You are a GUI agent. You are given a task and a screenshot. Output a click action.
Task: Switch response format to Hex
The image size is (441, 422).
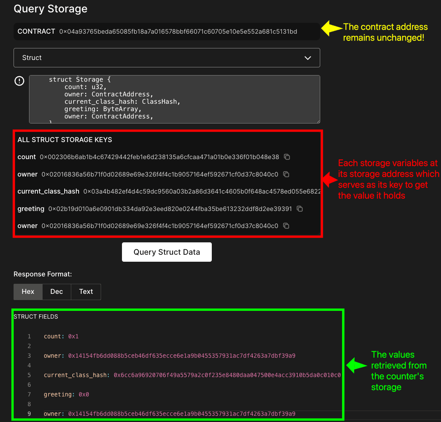click(28, 292)
